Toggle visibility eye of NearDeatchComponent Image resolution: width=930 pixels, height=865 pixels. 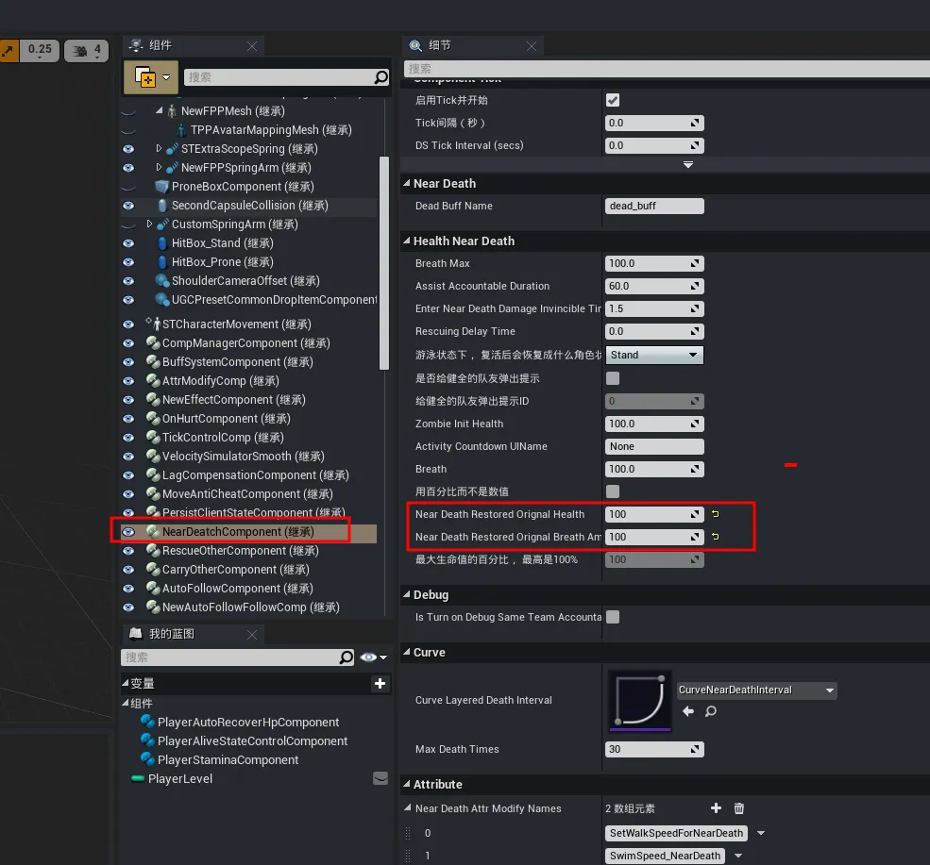coord(128,532)
